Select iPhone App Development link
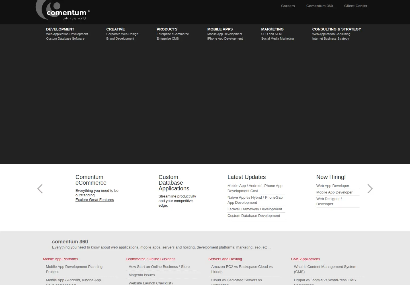This screenshot has width=410, height=285. pos(225,38)
